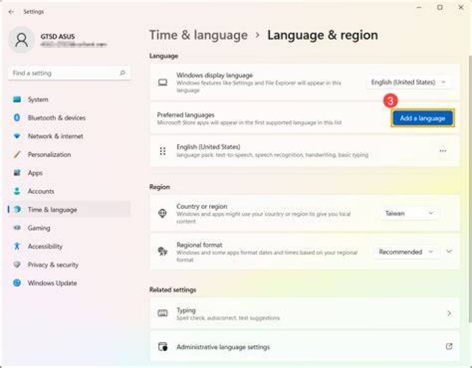Click the Windows display language monitor icon
The width and height of the screenshot is (472, 368).
pos(163,82)
